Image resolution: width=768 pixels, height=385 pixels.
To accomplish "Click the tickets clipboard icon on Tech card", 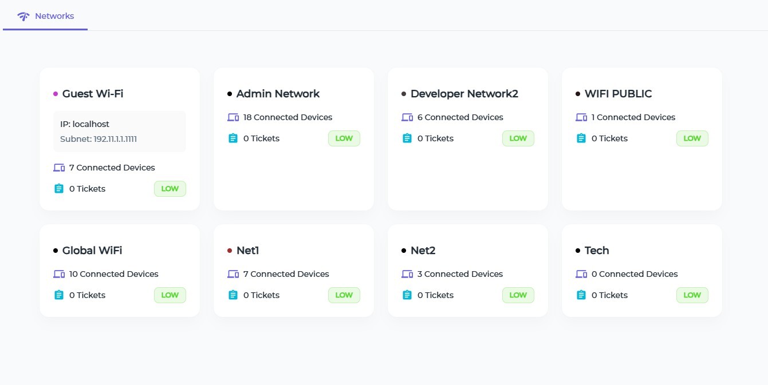I will pyautogui.click(x=581, y=295).
